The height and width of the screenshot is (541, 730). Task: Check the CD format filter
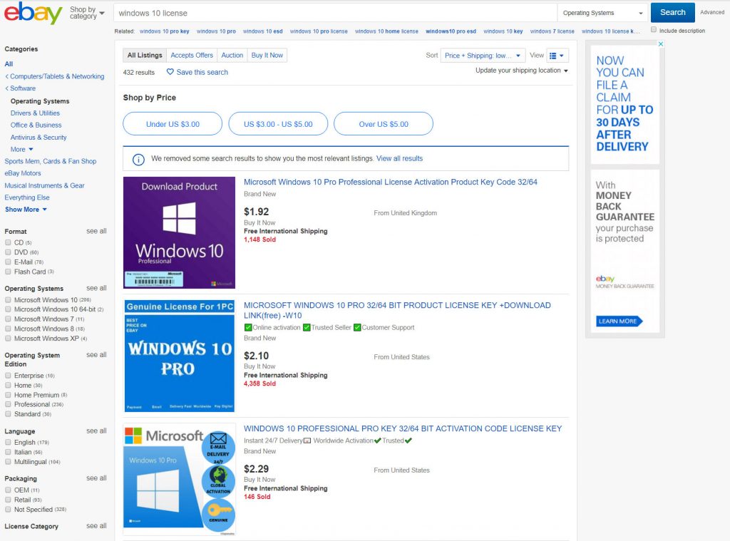[x=8, y=242]
